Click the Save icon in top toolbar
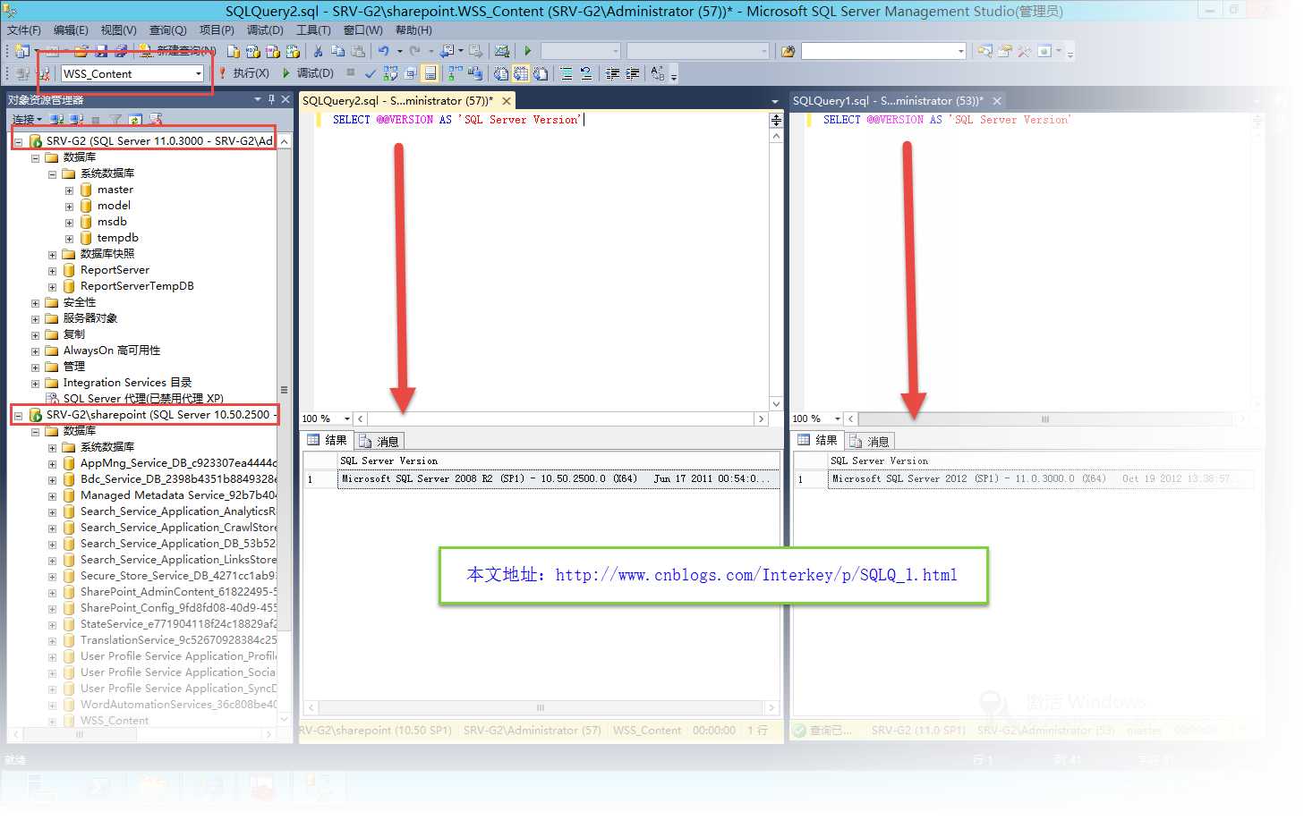This screenshot has height=820, width=1304. (x=101, y=51)
